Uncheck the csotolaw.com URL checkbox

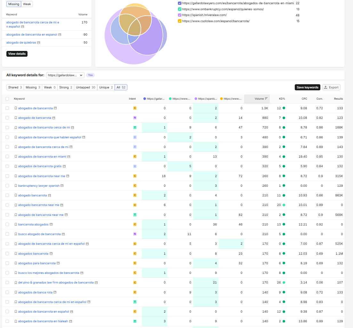pos(180,21)
